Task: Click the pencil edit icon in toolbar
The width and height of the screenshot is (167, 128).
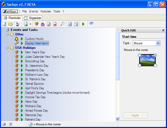Action: pyautogui.click(x=49, y=24)
